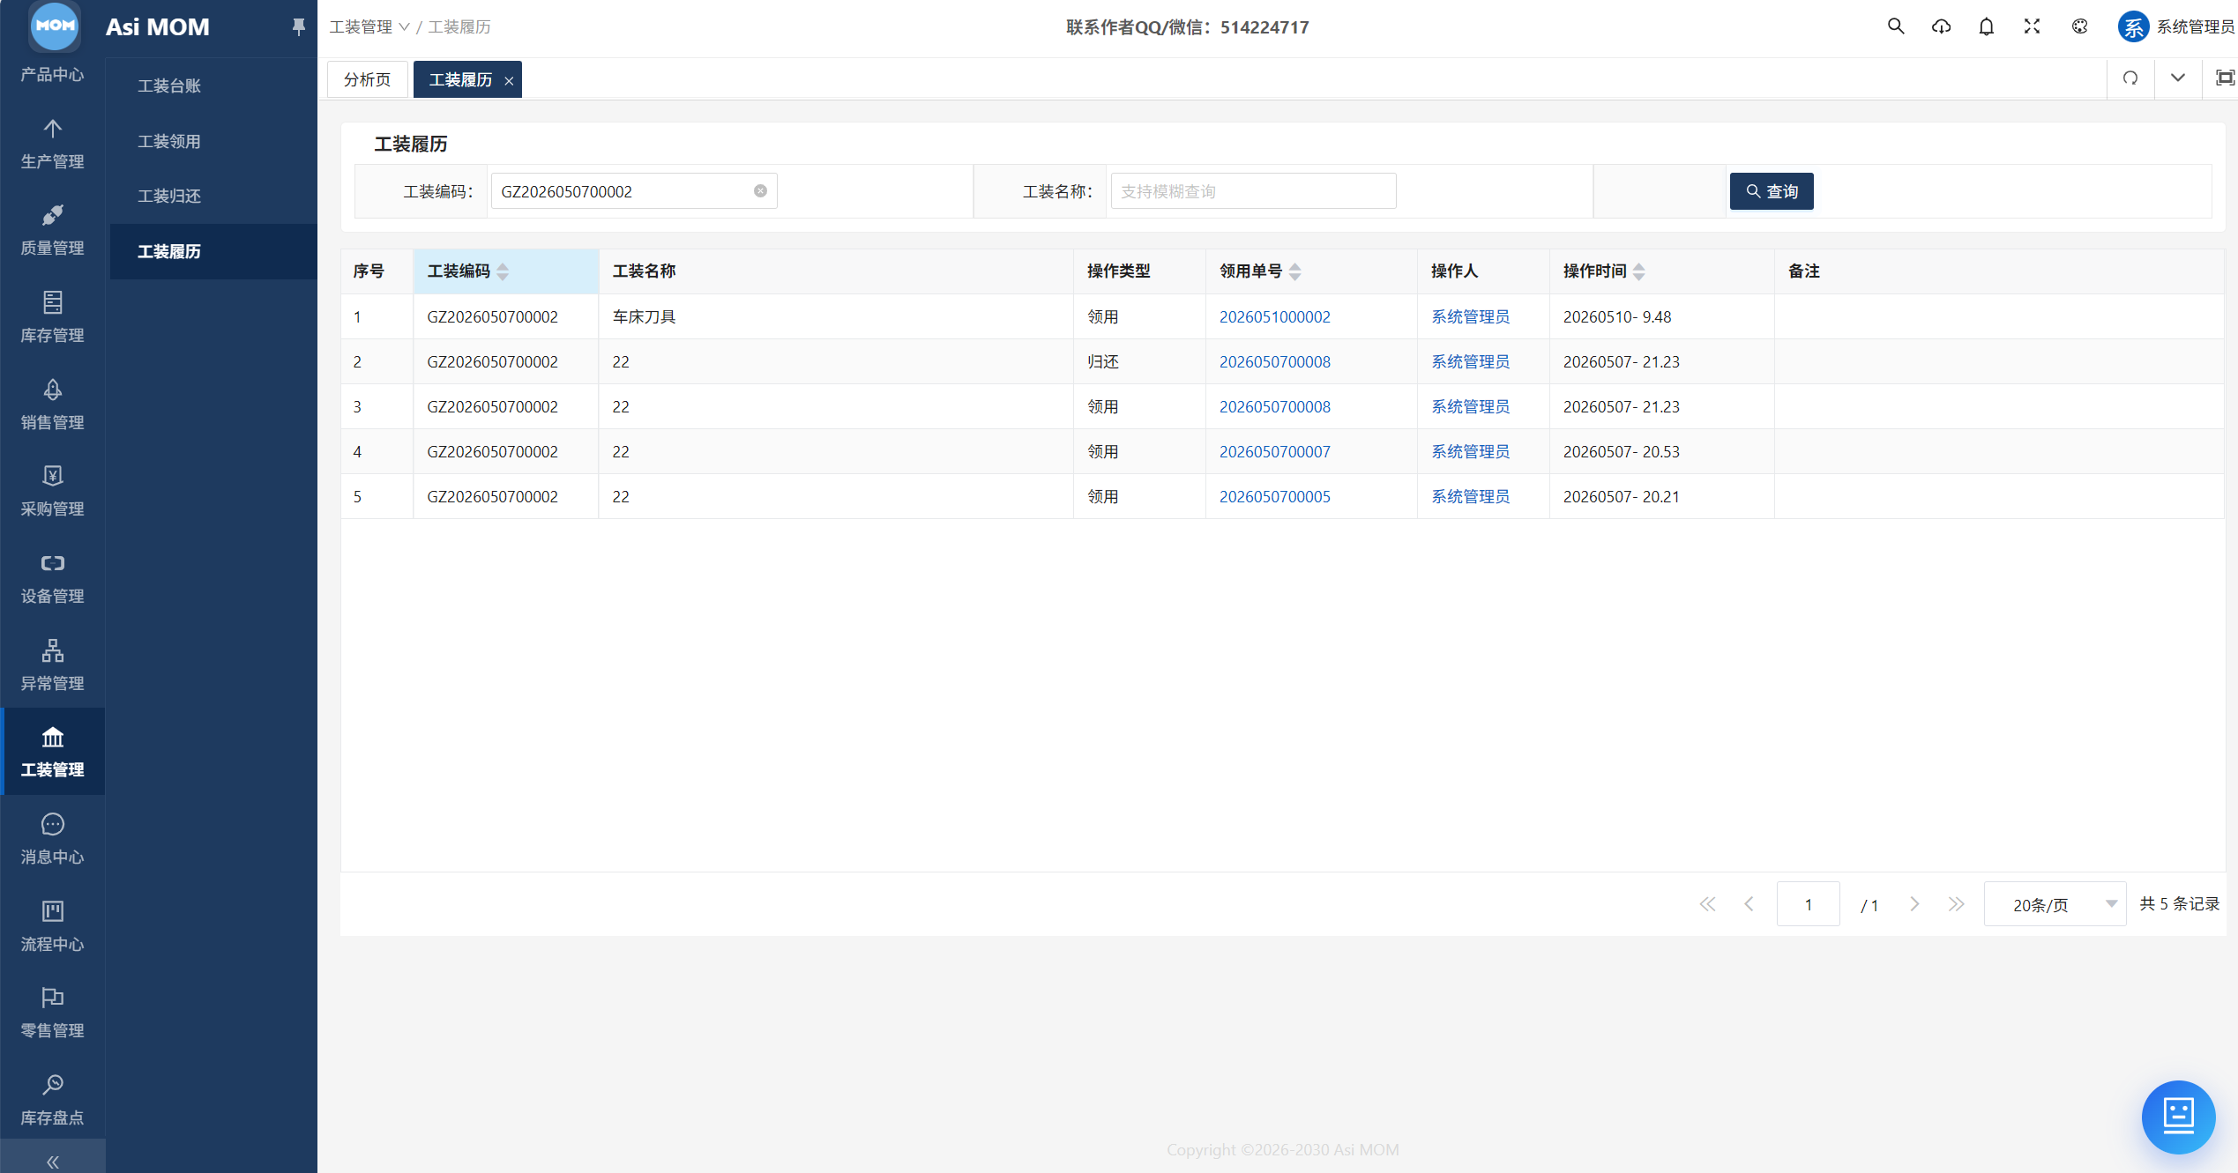The image size is (2238, 1173).
Task: Switch to the 分析页 tab
Action: point(367,79)
